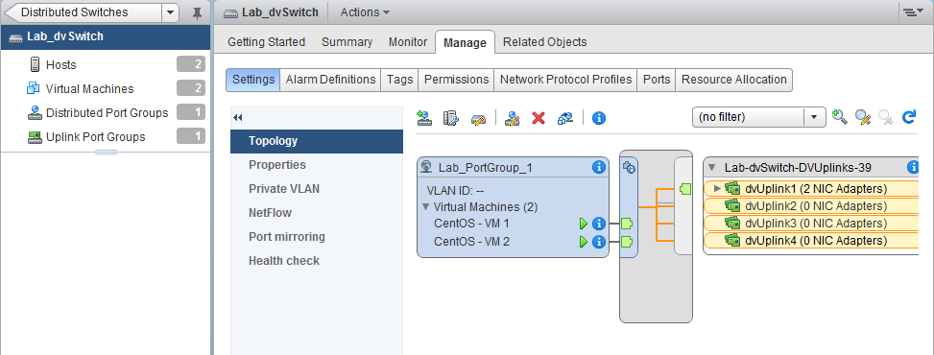Switch to the Summary tab

347,41
